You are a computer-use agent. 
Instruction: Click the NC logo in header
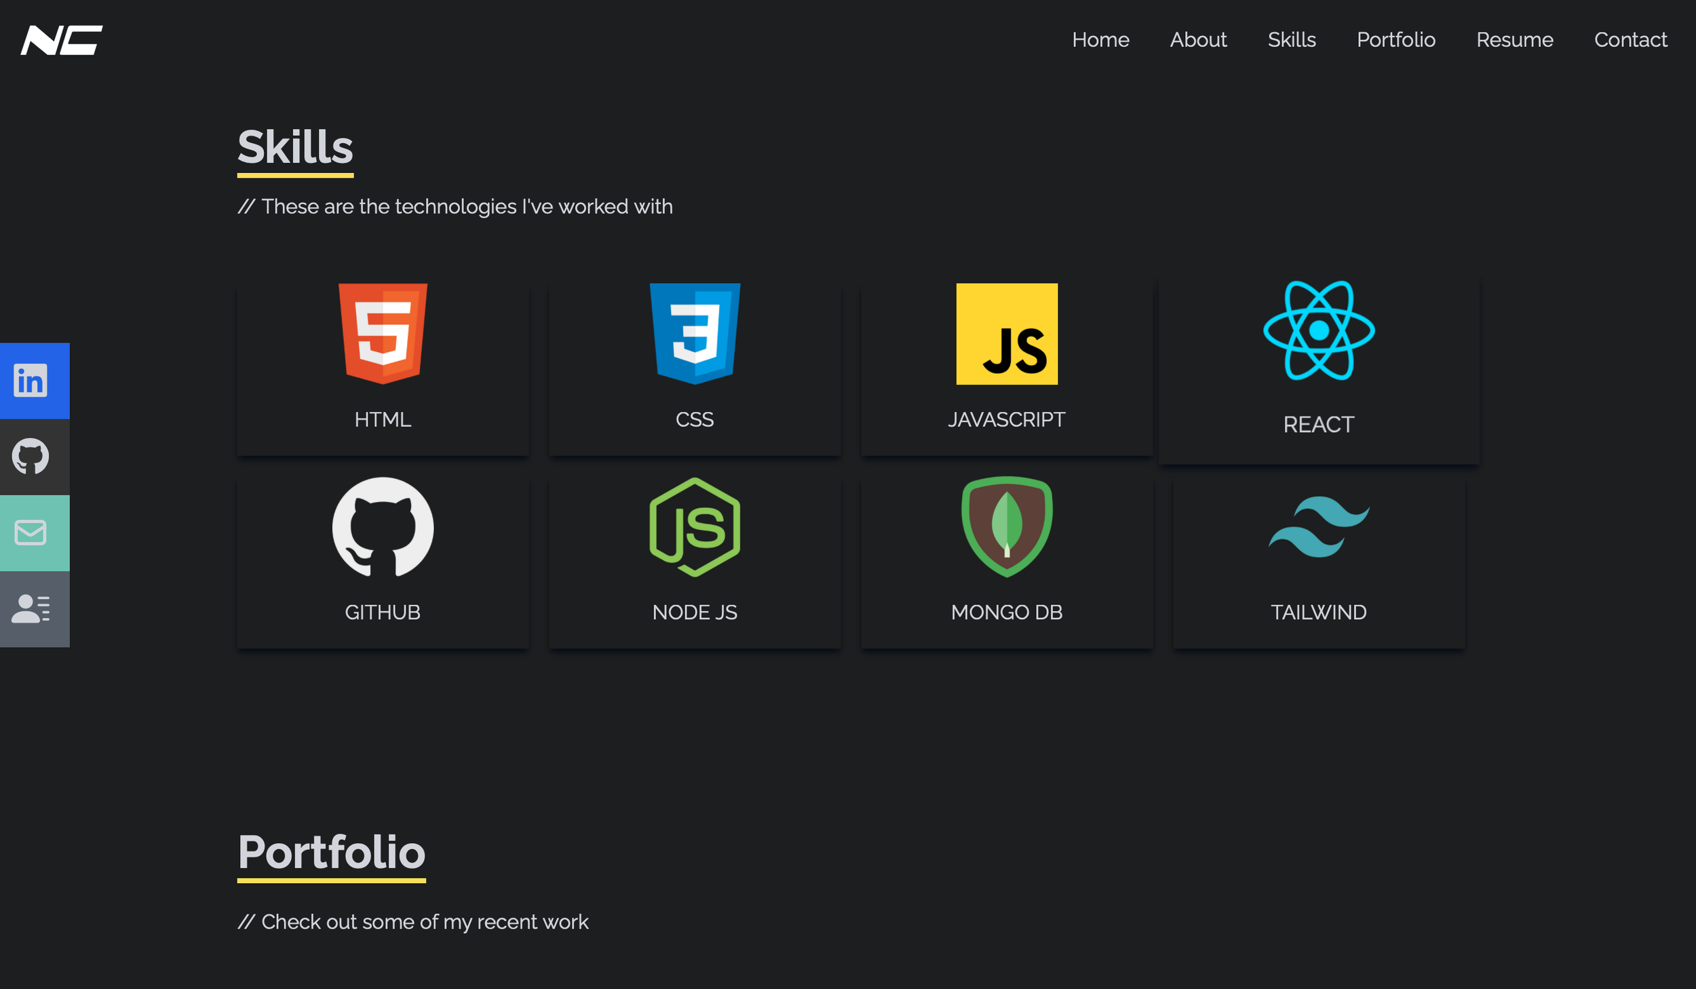(62, 40)
